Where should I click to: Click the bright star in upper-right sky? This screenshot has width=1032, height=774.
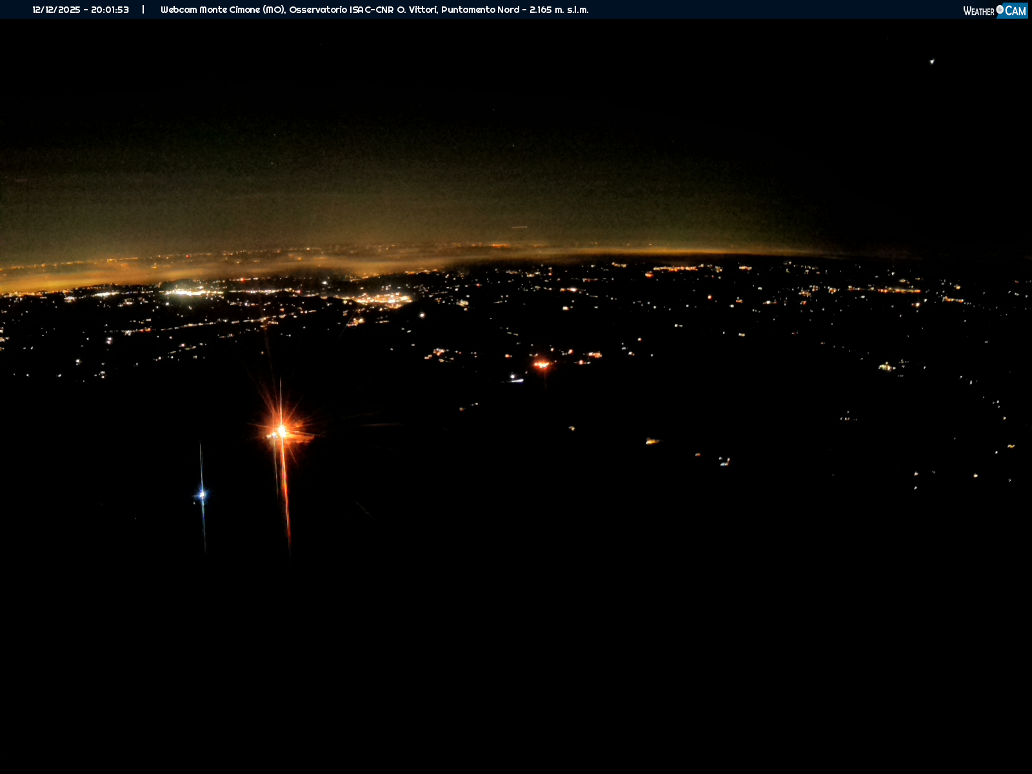click(x=931, y=61)
